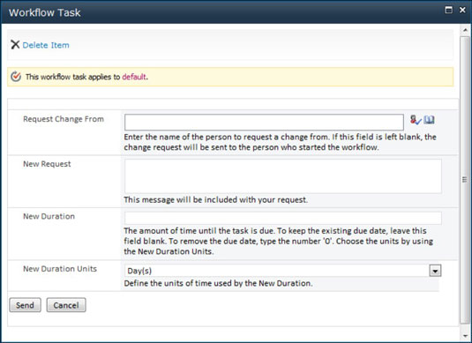Click the New Duration input box
Image resolution: width=472 pixels, height=343 pixels.
(x=283, y=218)
